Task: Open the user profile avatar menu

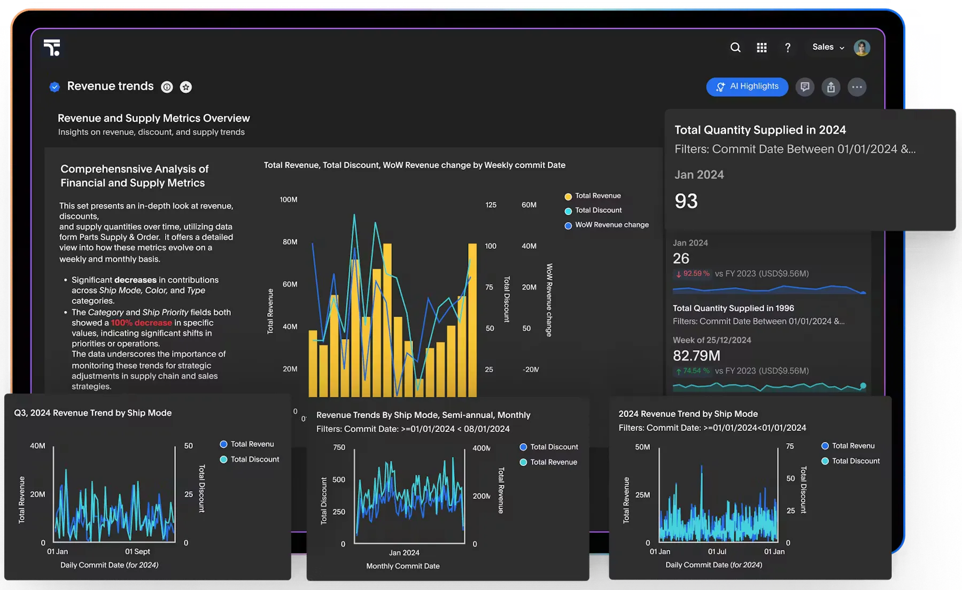Action: 863,48
